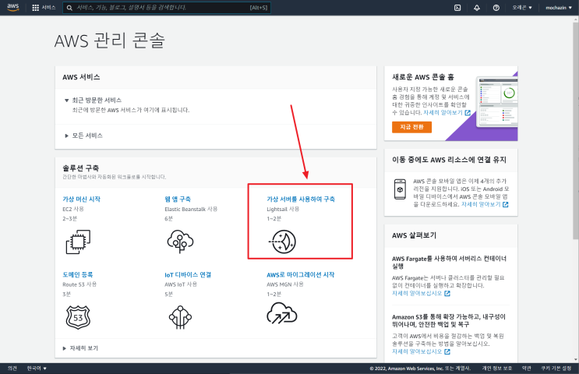Viewport: 579px width, 374px height.
Task: Open the 오레곤 region dropdown
Action: [522, 7]
